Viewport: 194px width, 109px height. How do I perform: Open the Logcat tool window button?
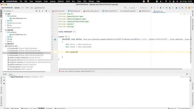point(33,108)
